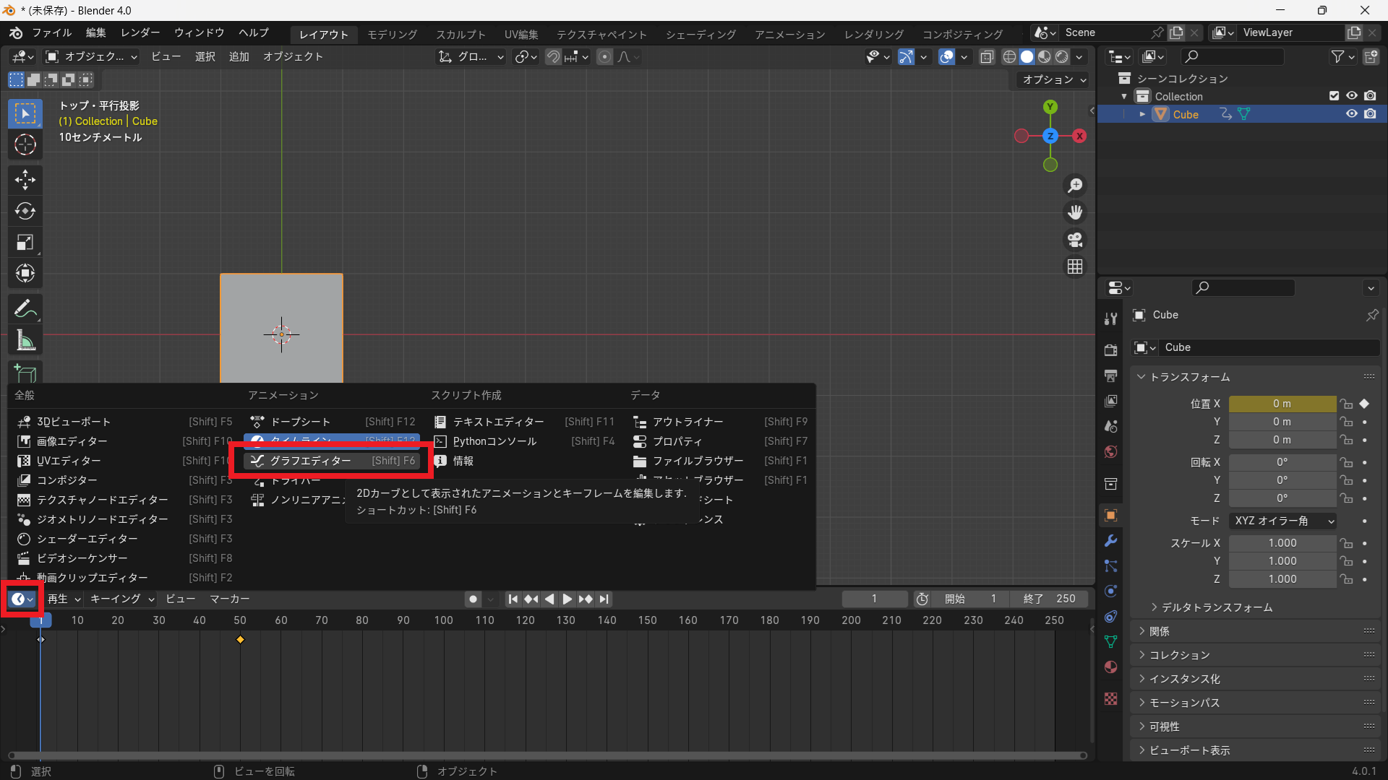Image resolution: width=1388 pixels, height=780 pixels.
Task: Switch to the Modeling workspace tab
Action: (x=392, y=34)
